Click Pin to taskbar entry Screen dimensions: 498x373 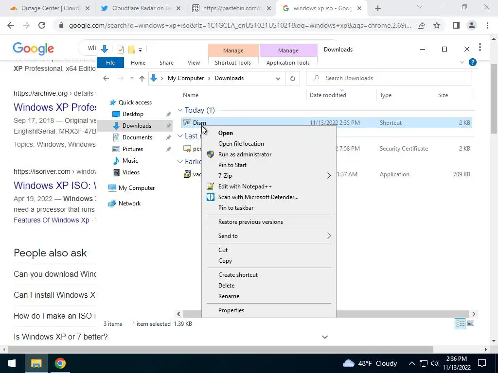coord(268,208)
